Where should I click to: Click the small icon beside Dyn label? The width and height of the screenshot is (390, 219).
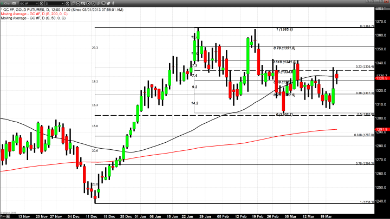[8, 216]
